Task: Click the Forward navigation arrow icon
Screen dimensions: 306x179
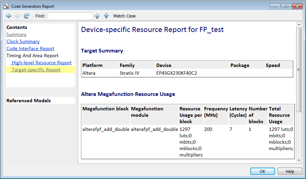Action: 18,16
